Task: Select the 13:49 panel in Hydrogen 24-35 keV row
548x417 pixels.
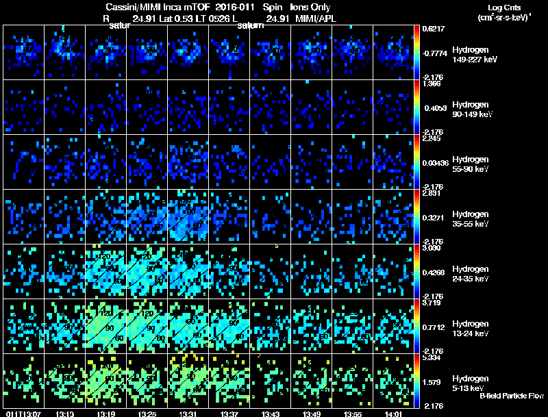Action: coord(312,272)
